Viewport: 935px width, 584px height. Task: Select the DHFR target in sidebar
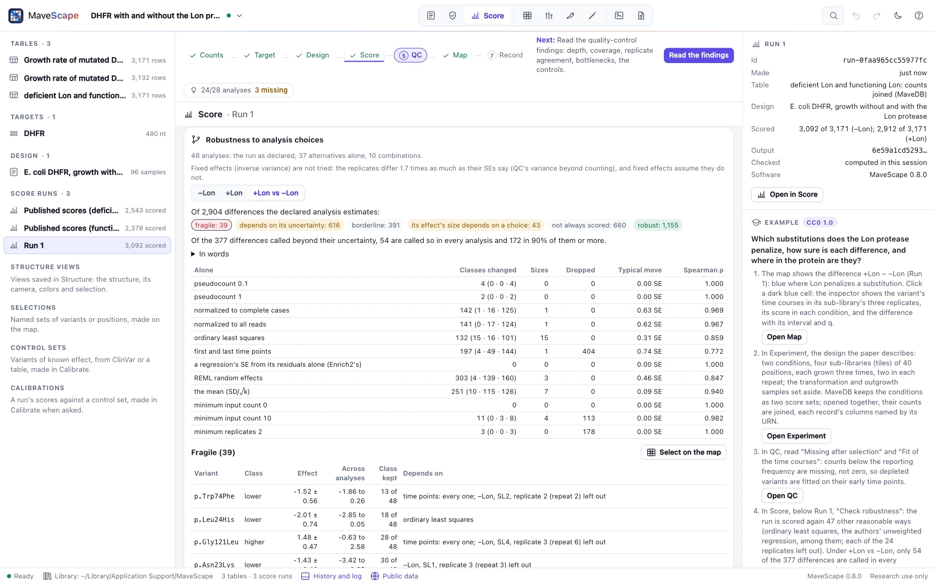tap(87, 134)
